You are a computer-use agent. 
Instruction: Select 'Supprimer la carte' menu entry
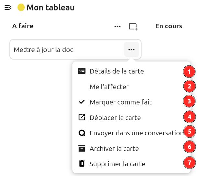click(x=117, y=164)
